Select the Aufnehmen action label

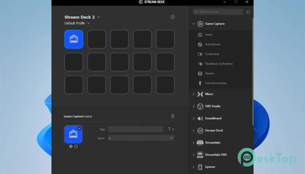coord(213,44)
